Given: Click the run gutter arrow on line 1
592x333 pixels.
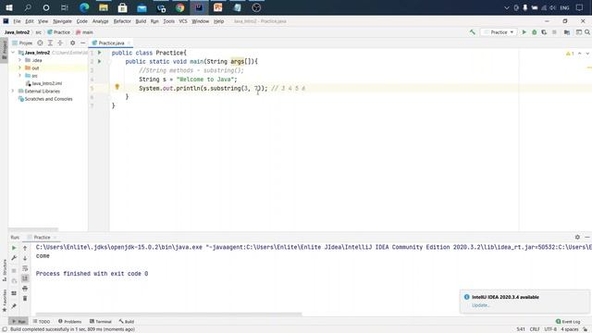Looking at the screenshot, I should point(99,53).
